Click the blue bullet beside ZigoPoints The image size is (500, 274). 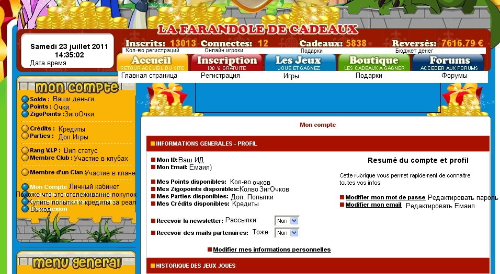(x=25, y=114)
